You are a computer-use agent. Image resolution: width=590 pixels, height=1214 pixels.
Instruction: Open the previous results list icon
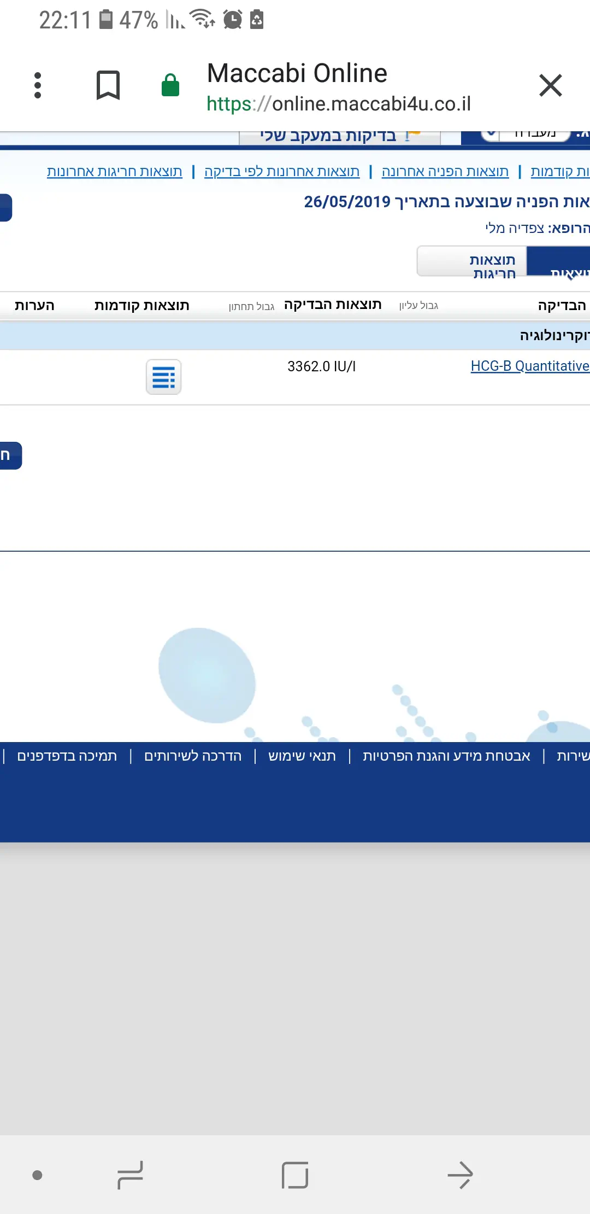pos(163,377)
